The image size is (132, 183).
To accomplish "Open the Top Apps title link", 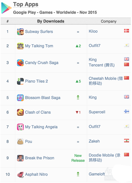I will point(26,4).
